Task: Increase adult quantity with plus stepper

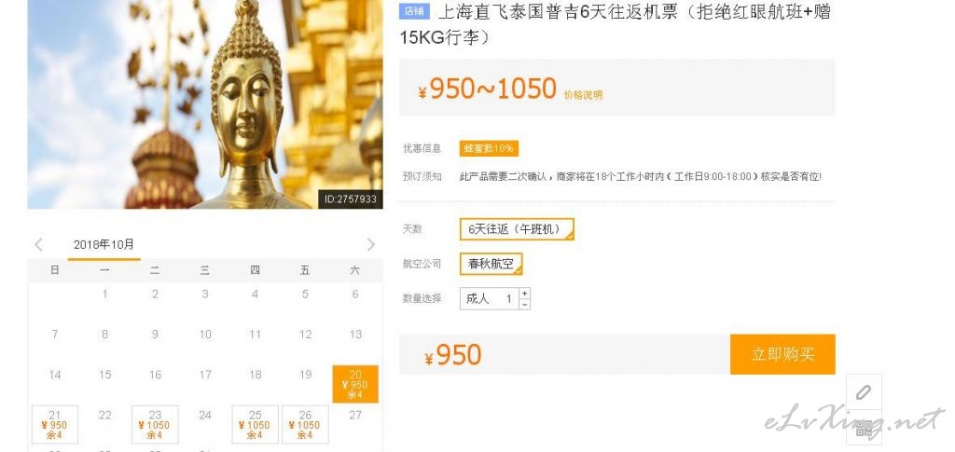Action: click(525, 294)
